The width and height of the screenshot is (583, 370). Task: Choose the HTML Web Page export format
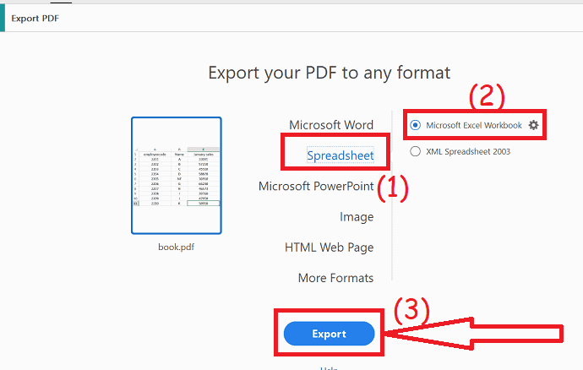tap(329, 248)
